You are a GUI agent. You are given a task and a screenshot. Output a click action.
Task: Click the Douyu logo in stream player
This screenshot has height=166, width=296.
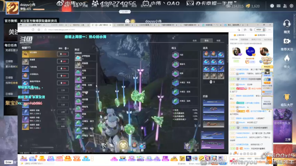pos(26,40)
